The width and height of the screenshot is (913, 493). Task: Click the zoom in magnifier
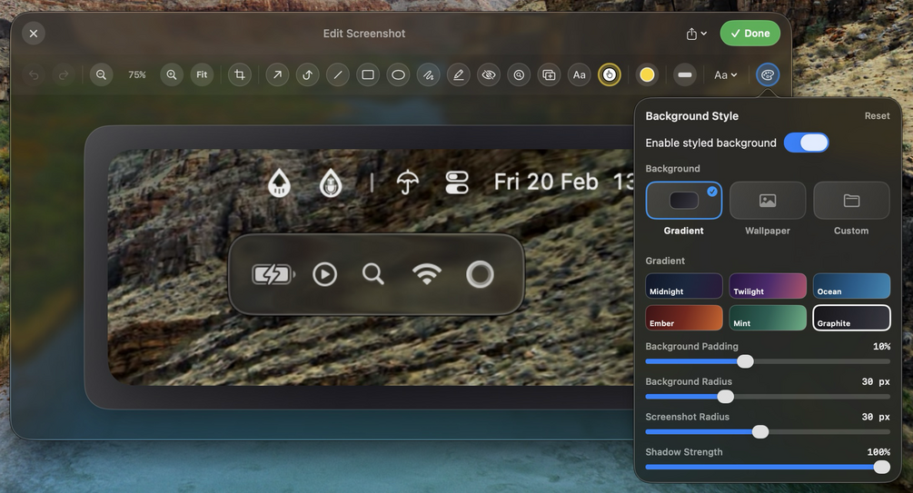pyautogui.click(x=172, y=75)
